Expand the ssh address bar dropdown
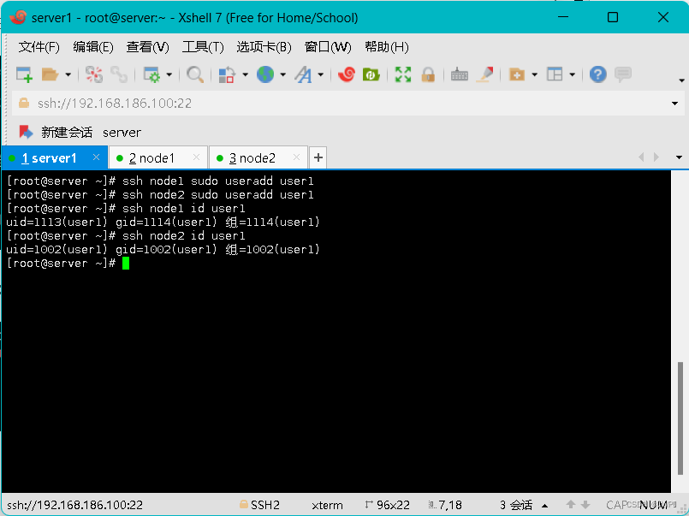The width and height of the screenshot is (689, 516). tap(675, 103)
